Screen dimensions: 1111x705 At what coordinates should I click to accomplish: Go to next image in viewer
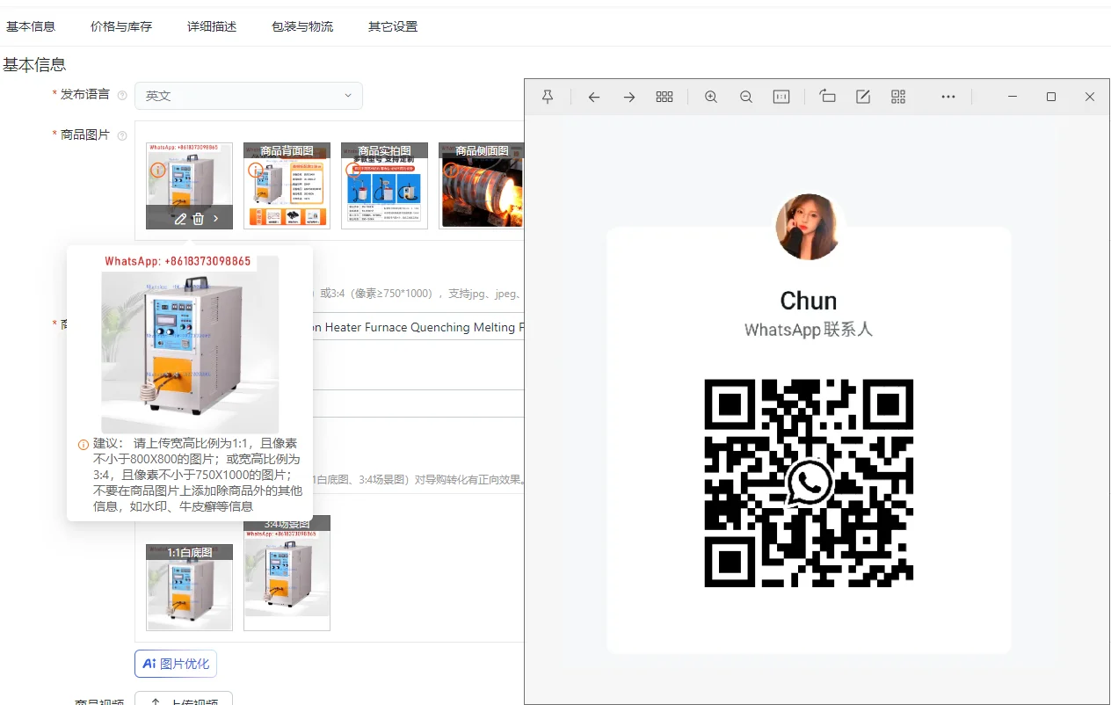coord(629,97)
